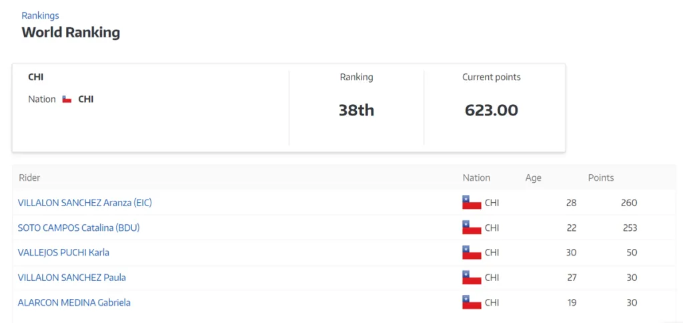Image resolution: width=683 pixels, height=323 pixels.
Task: Click the Points column header
Action: point(600,178)
